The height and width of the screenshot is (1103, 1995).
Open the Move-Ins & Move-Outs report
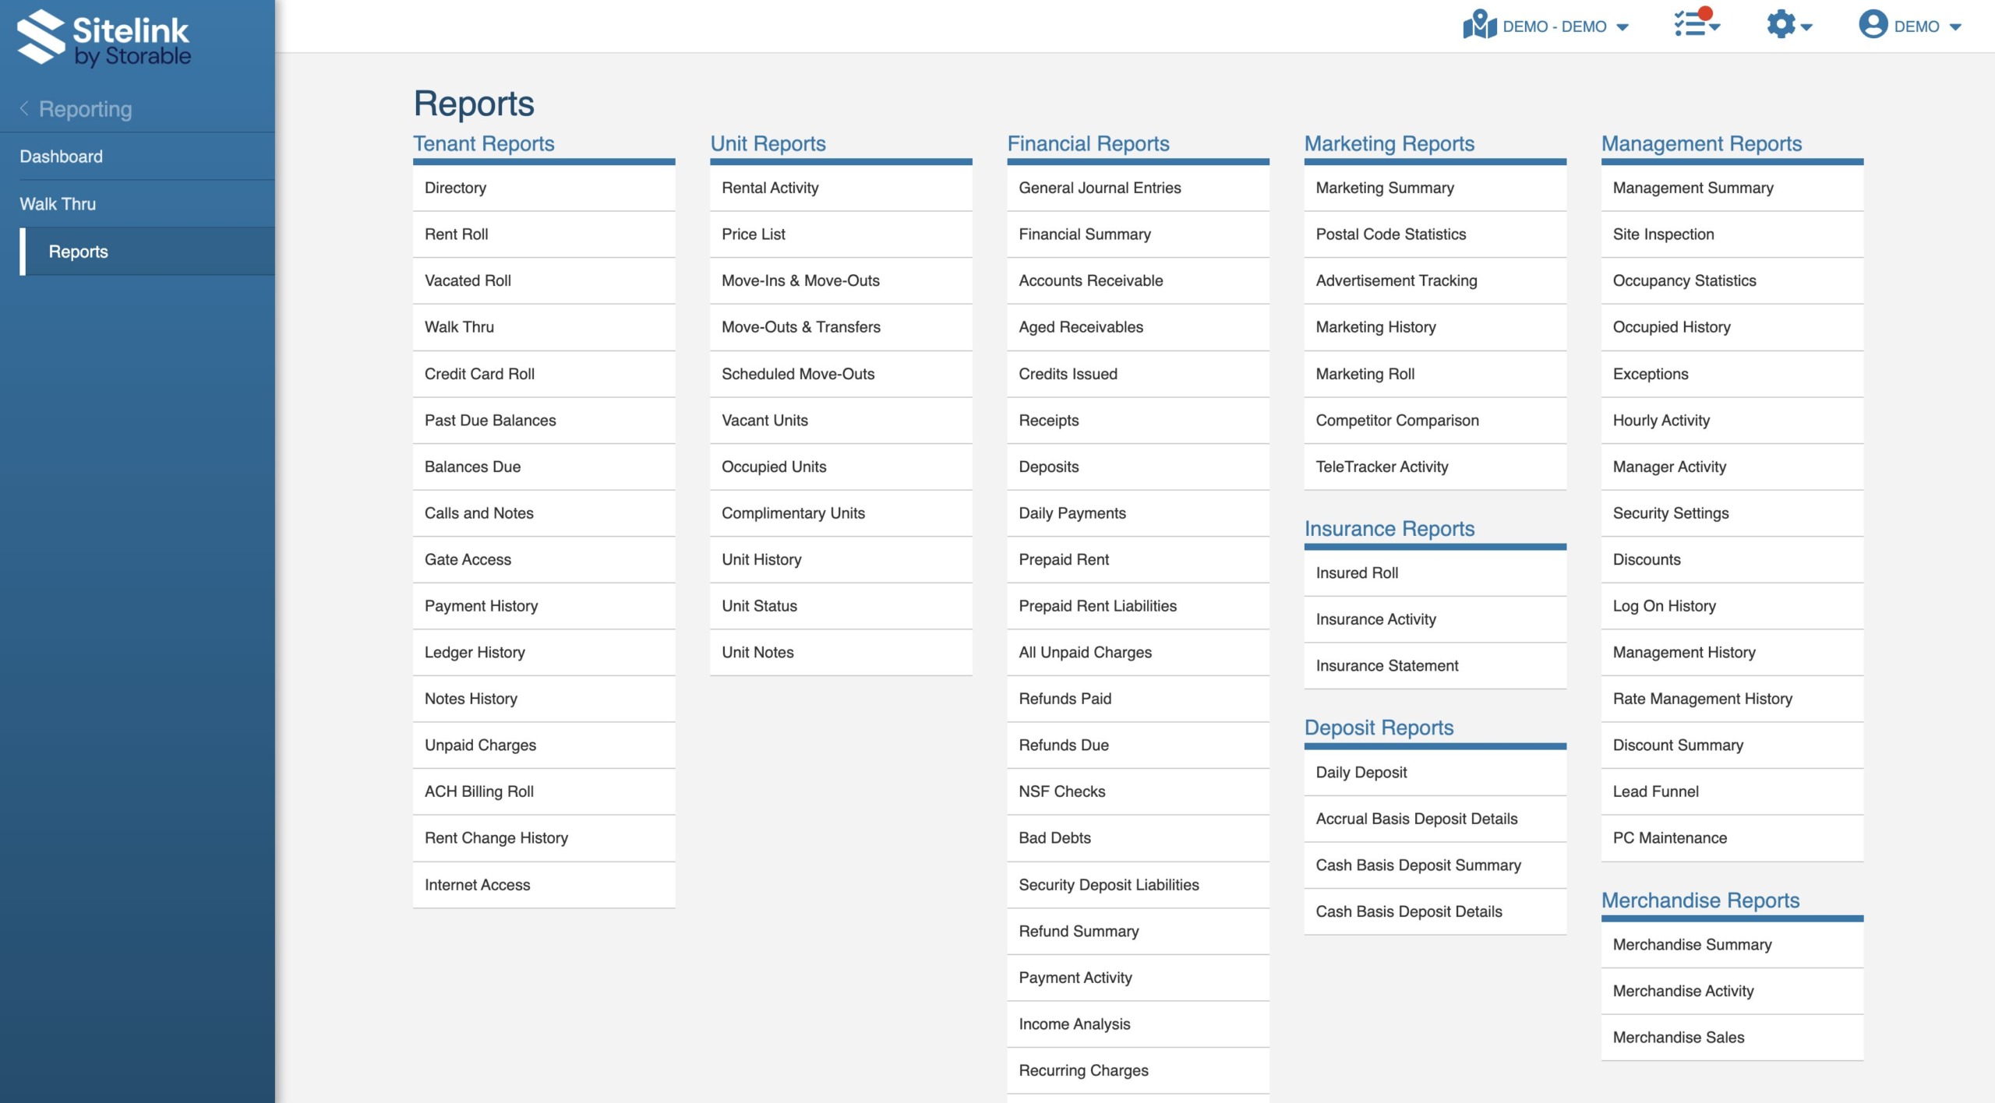(800, 280)
